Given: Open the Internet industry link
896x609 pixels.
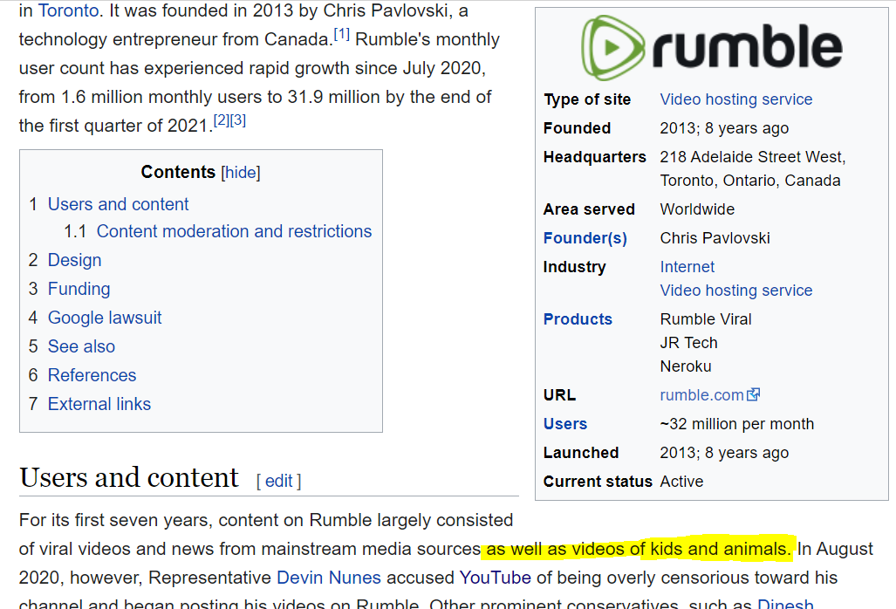Looking at the screenshot, I should (687, 267).
